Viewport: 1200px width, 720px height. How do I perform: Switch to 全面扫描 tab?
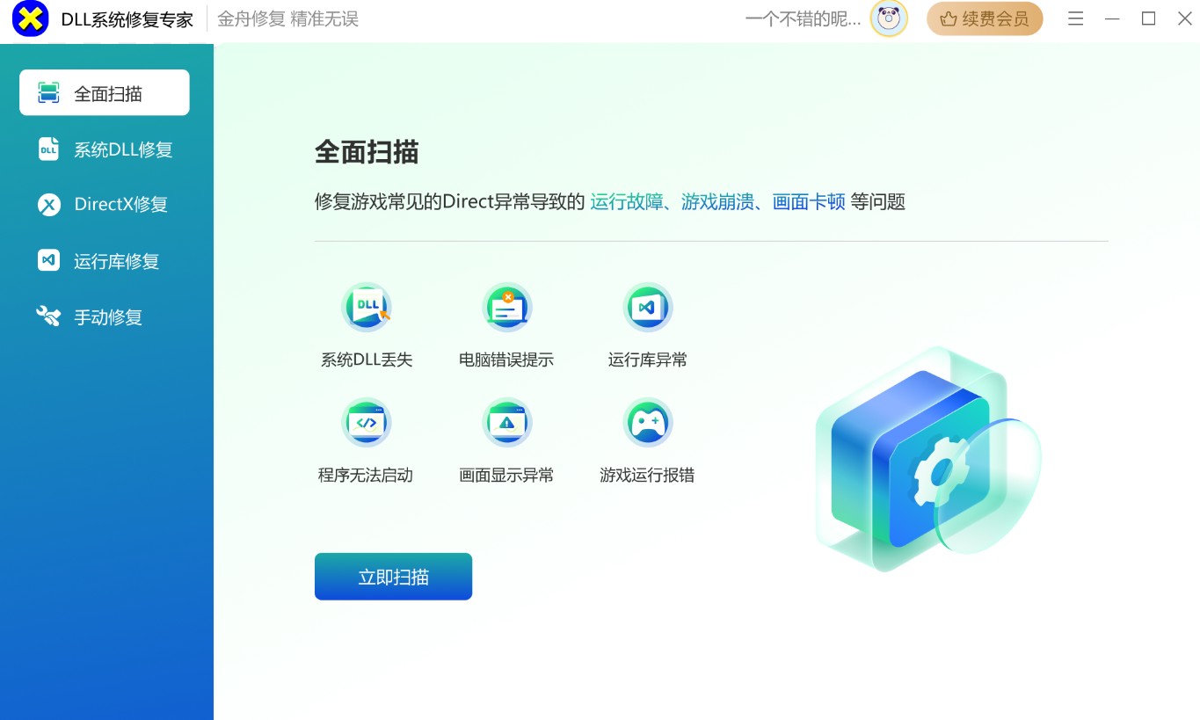105,93
